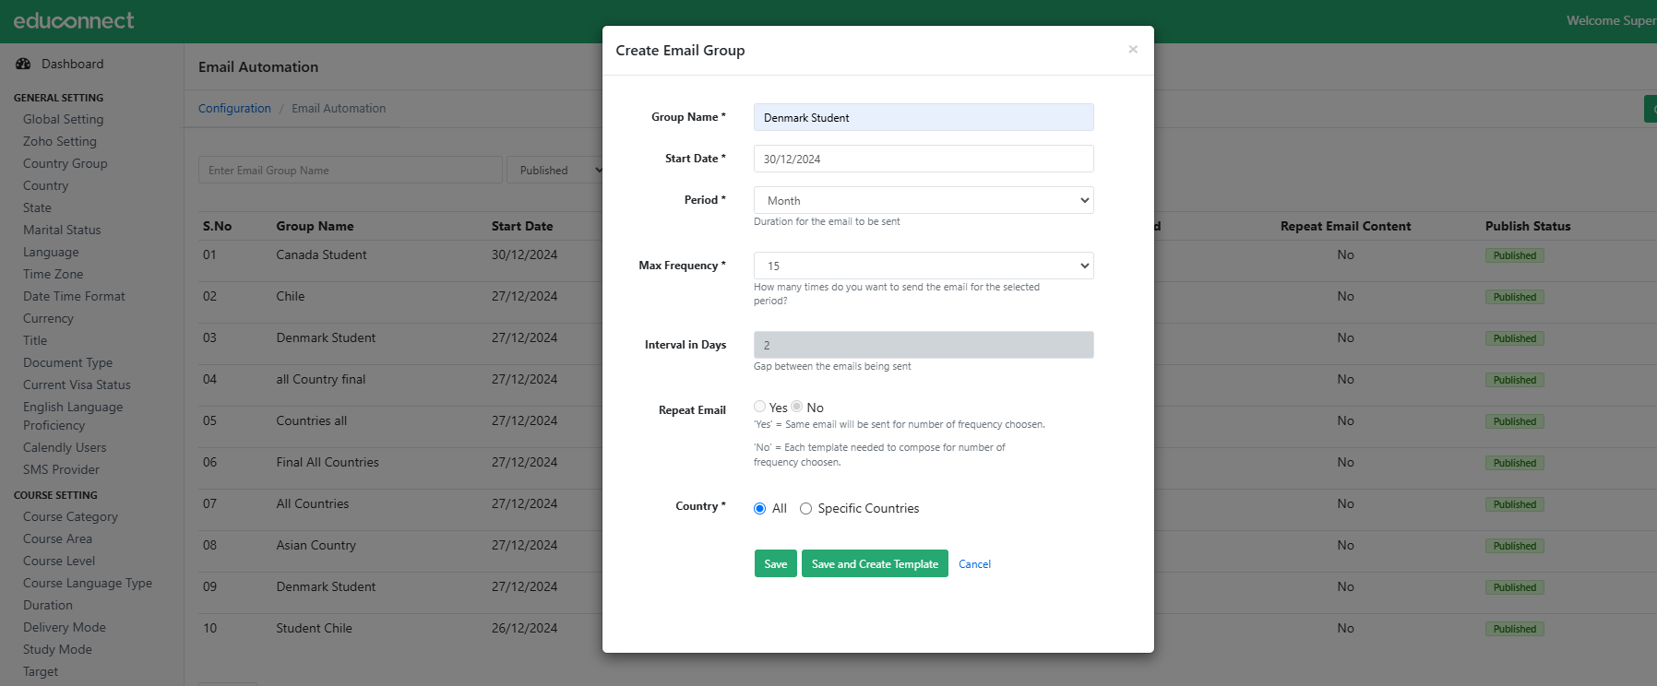Go to Course Category in sidebar
Image resolution: width=1657 pixels, height=686 pixels.
(70, 516)
